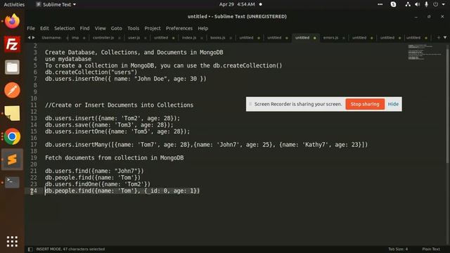Click the microphone icon in top bar
The width and height of the screenshot is (450, 253).
pyautogui.click(x=426, y=4)
